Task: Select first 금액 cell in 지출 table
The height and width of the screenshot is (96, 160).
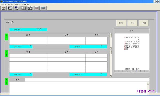Action: point(96,56)
